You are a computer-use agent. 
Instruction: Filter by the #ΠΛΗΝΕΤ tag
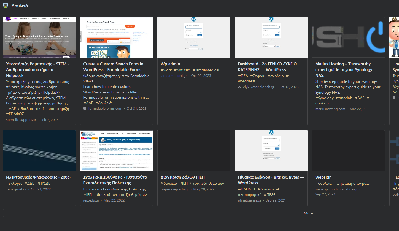point(247,189)
